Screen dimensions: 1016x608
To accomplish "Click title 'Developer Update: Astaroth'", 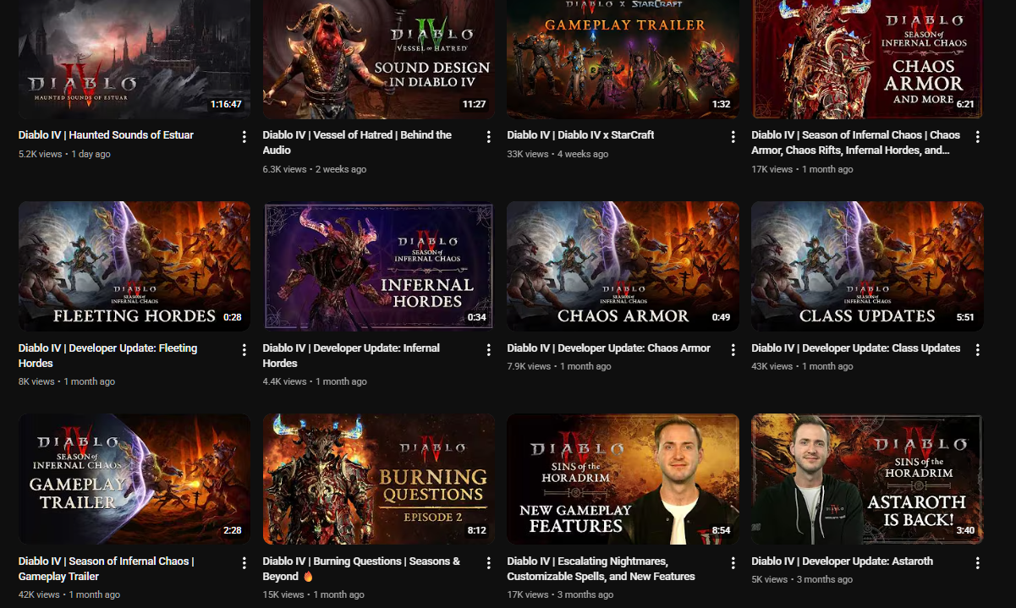I will pos(842,561).
